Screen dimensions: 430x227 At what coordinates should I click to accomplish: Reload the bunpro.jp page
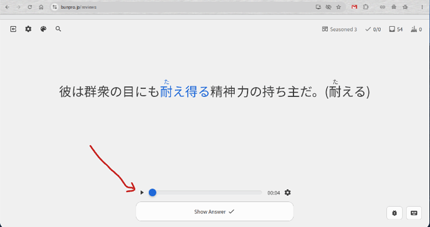pyautogui.click(x=30, y=7)
